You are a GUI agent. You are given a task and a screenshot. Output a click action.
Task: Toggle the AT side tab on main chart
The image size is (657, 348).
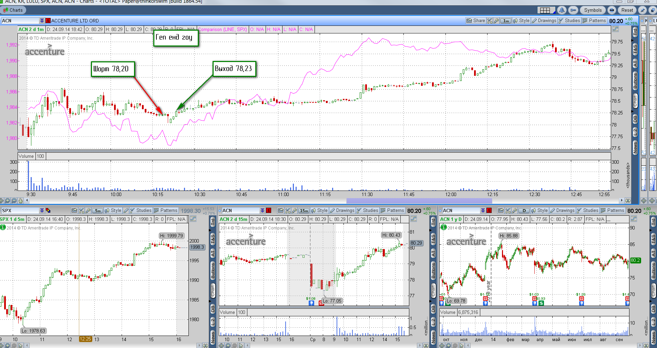tap(635, 63)
